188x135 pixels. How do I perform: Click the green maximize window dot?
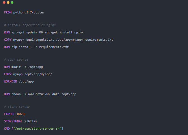click(x=12, y=3)
